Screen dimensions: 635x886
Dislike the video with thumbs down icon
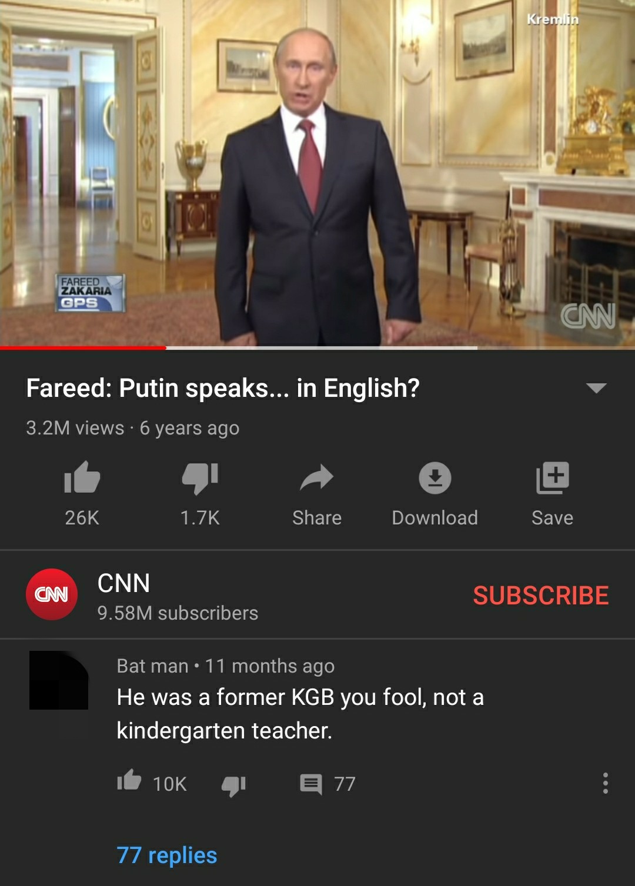[x=200, y=477]
